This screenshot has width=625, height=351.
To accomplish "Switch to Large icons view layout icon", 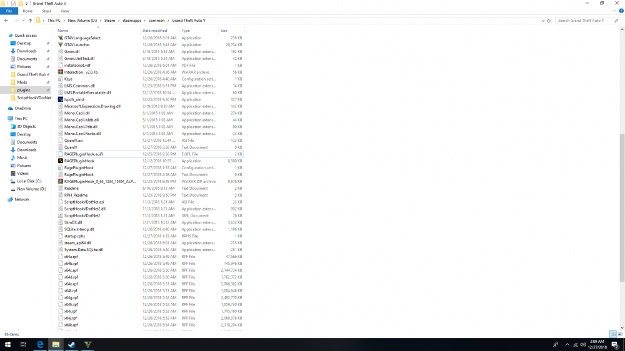I will [620, 334].
